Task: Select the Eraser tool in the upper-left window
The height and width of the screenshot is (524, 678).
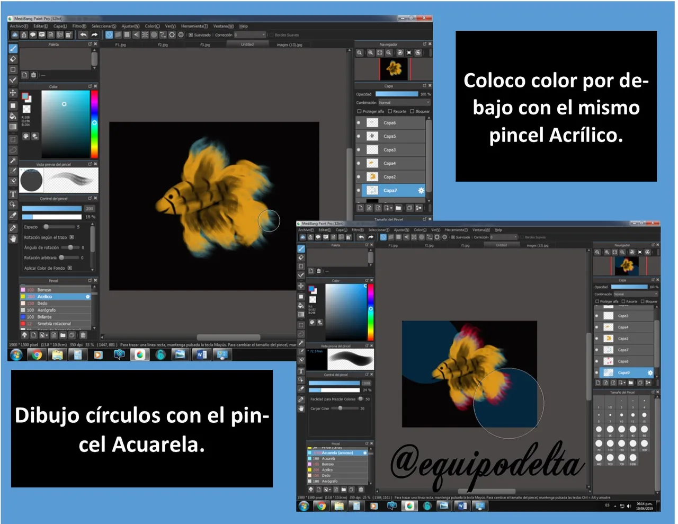Action: (x=13, y=59)
